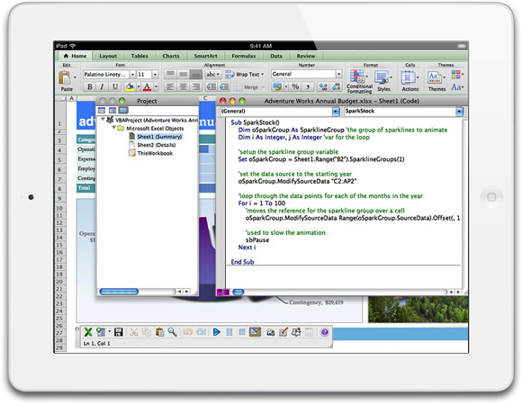Click blue horizontal scroll thumb in Project window
Screen dimensions: 522x405
(119, 292)
